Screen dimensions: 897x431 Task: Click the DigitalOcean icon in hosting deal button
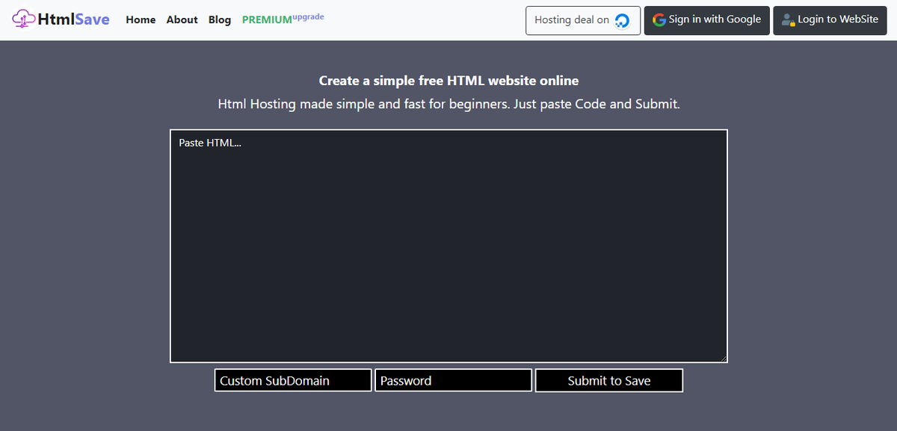622,20
